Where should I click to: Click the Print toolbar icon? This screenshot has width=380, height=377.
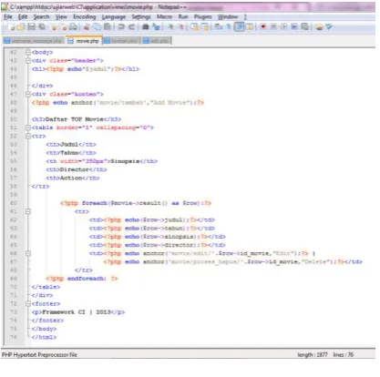coord(73,27)
